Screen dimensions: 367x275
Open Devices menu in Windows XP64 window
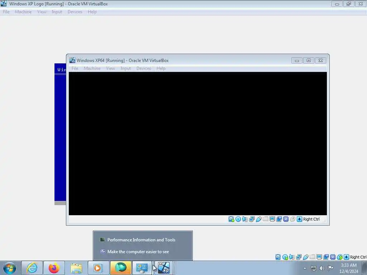(x=144, y=68)
